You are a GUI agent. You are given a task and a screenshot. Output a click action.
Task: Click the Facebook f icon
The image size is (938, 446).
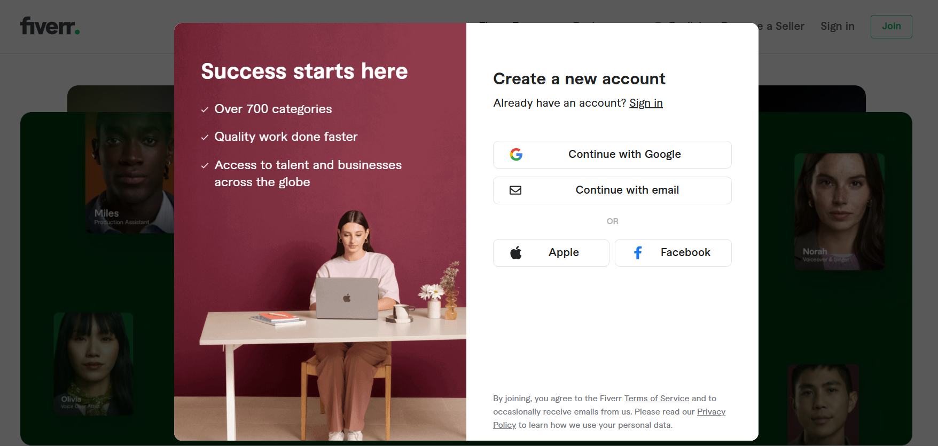(x=638, y=253)
